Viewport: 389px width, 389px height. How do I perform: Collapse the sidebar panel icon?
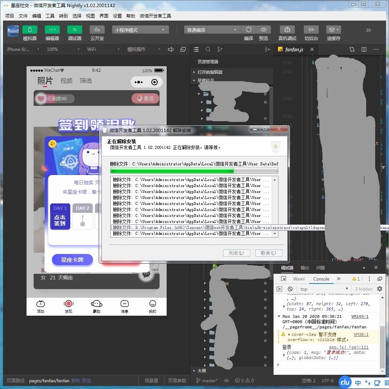(x=268, y=49)
